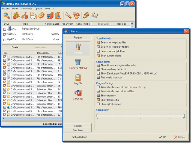
Task: Toggle Find invalid shortcuts checkbox
Action: click(x=99, y=78)
